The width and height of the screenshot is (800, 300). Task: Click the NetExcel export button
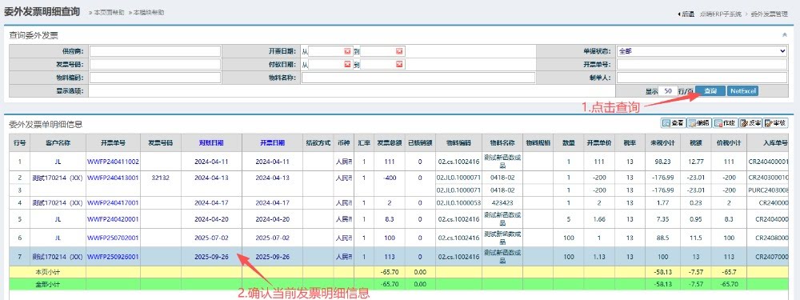(742, 91)
